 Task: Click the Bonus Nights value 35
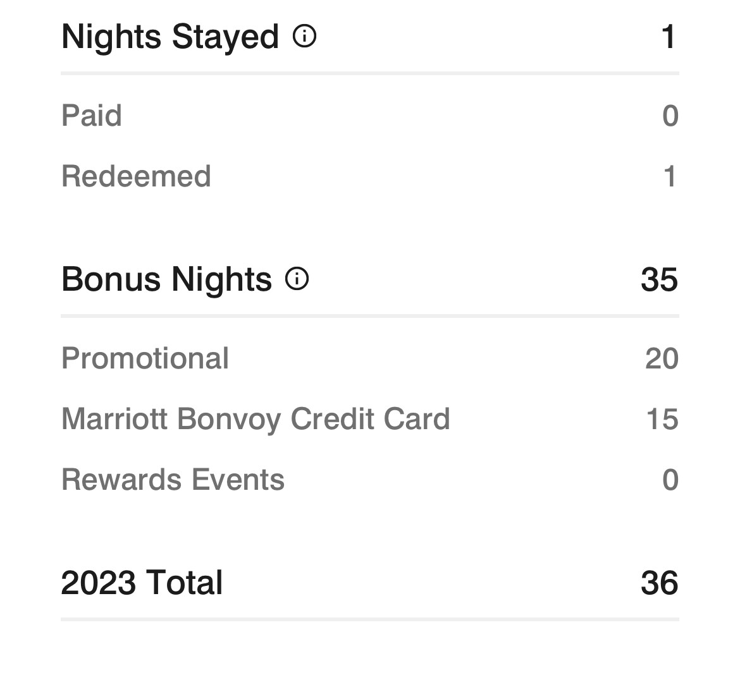point(659,279)
